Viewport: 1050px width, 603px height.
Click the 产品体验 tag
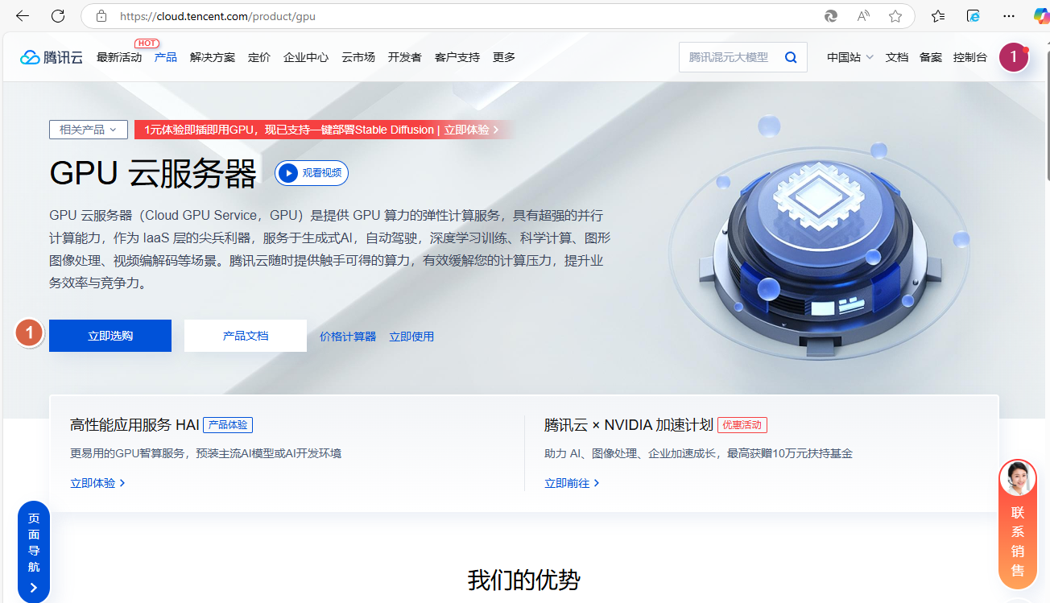pos(228,425)
